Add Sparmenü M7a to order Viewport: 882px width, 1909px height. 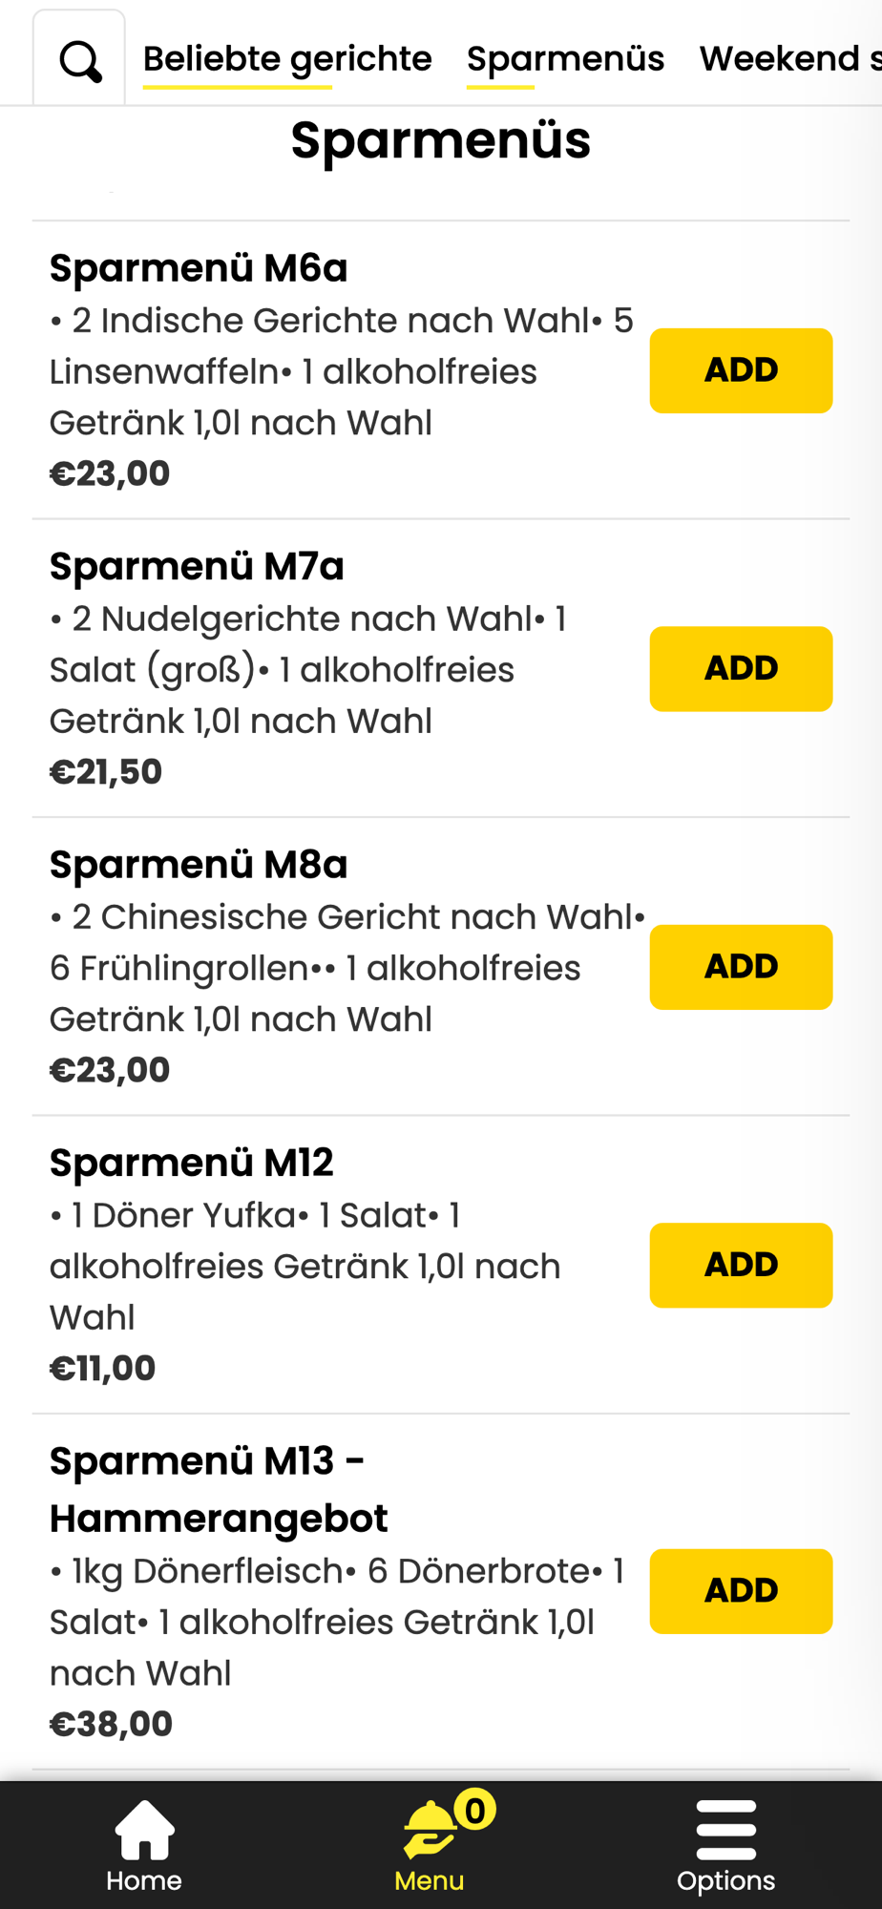[x=741, y=668]
